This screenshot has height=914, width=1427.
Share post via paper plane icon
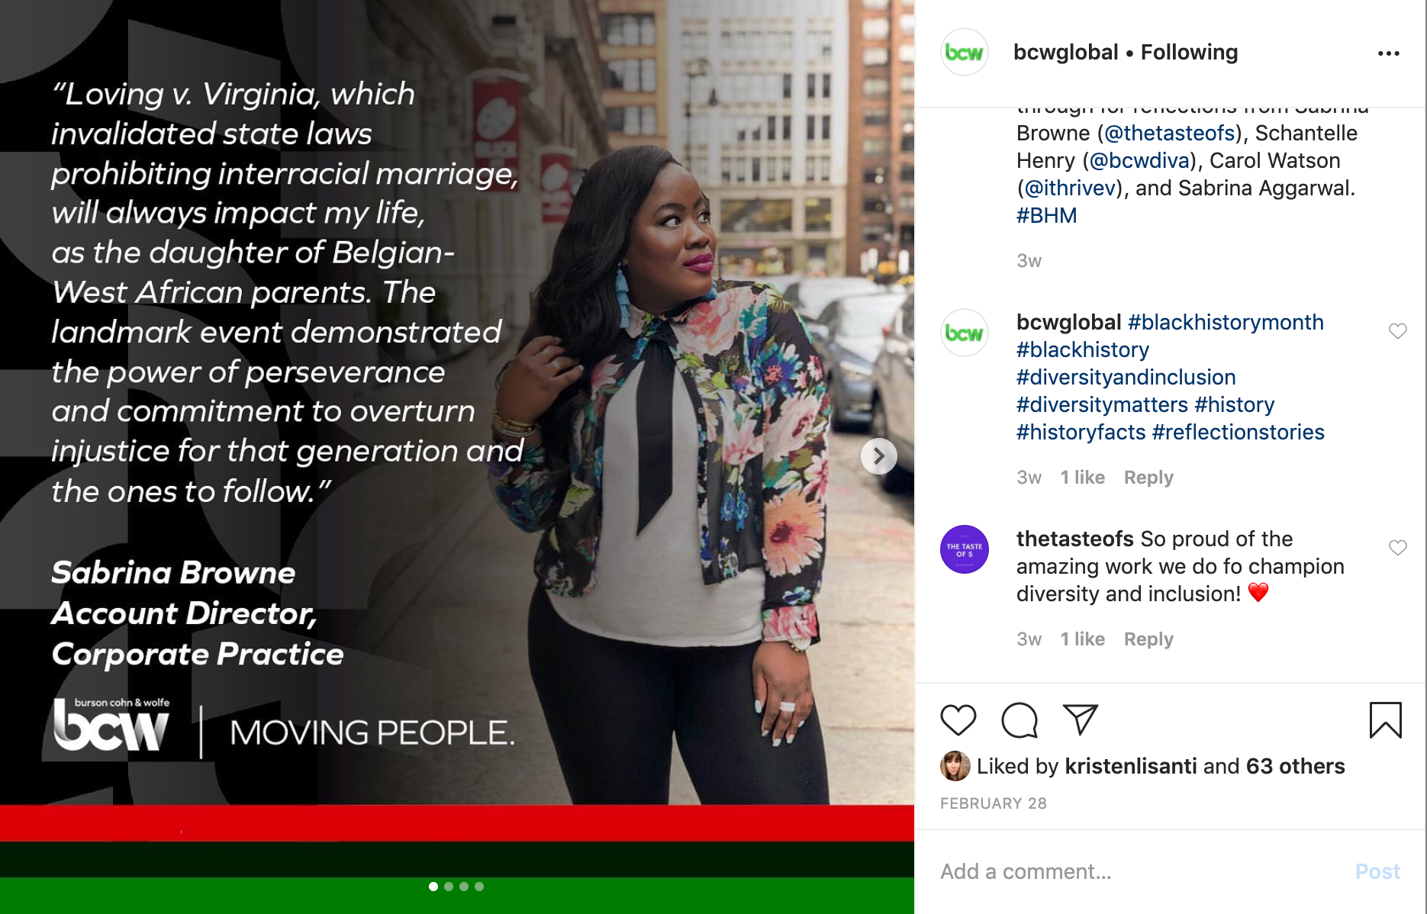(x=1080, y=719)
